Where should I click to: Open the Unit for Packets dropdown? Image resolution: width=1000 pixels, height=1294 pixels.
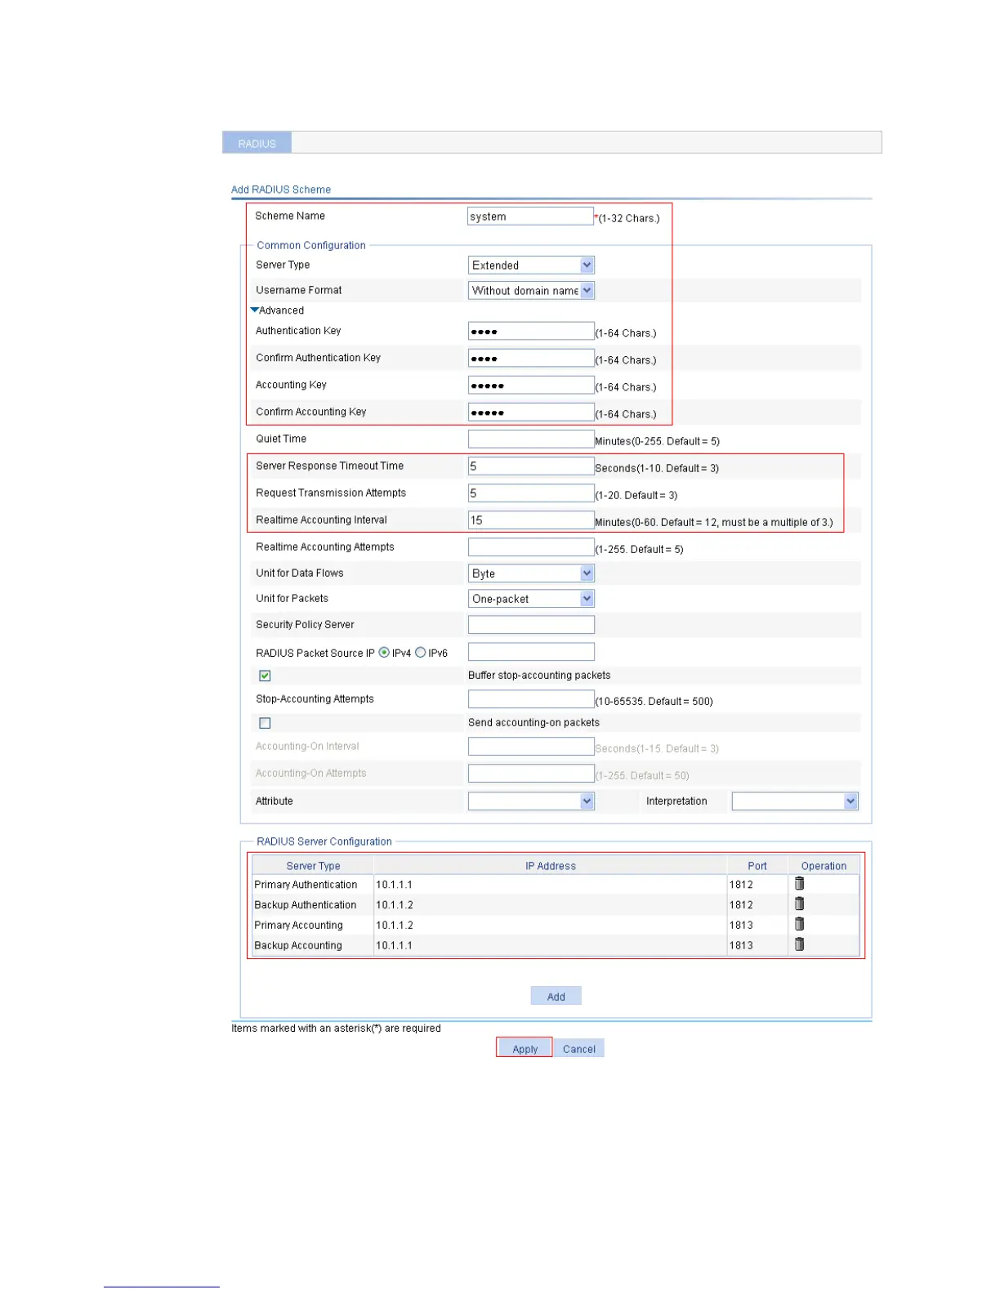pos(531,599)
